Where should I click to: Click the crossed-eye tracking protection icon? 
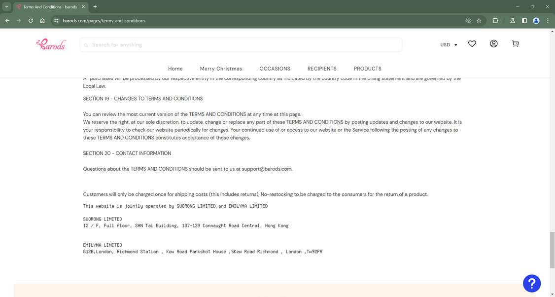[x=468, y=21]
